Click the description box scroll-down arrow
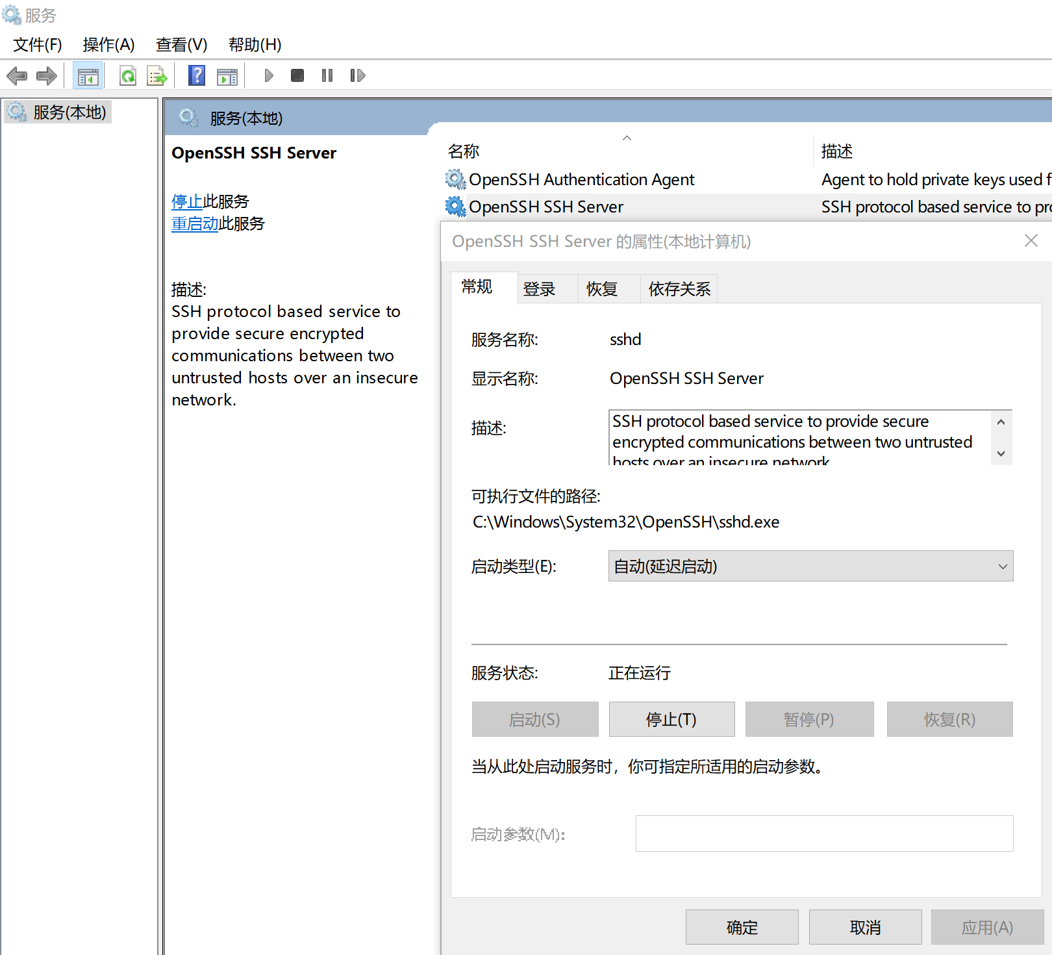Viewport: 1052px width, 955px height. [x=1001, y=453]
